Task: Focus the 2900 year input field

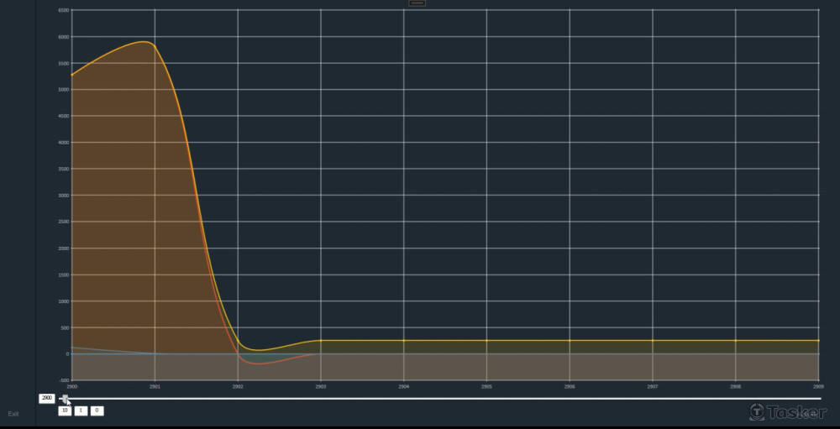Action: (x=47, y=398)
